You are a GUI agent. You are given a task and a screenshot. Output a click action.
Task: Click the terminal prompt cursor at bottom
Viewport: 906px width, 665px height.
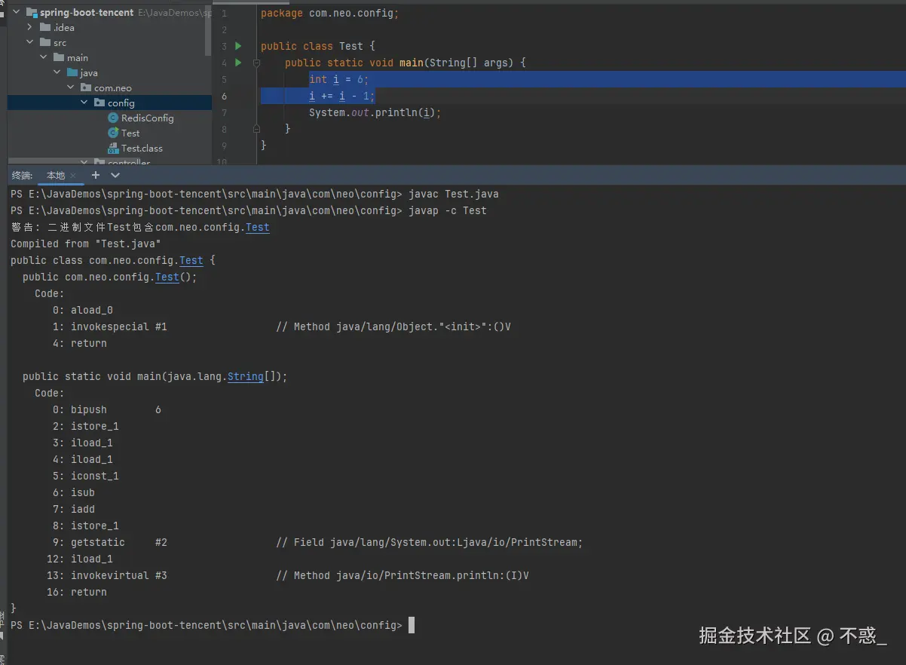(x=412, y=625)
